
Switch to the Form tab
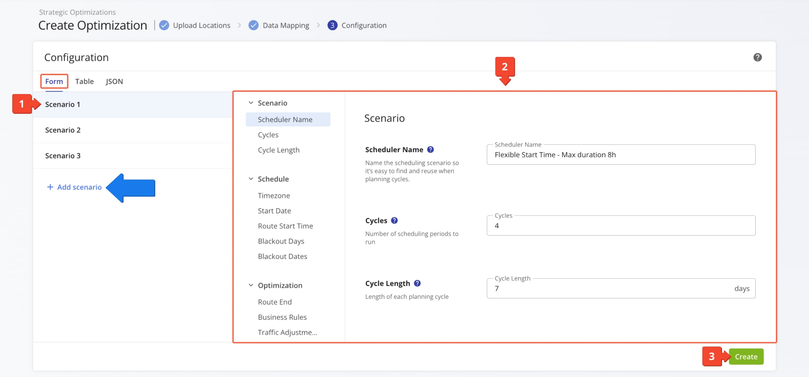click(54, 81)
